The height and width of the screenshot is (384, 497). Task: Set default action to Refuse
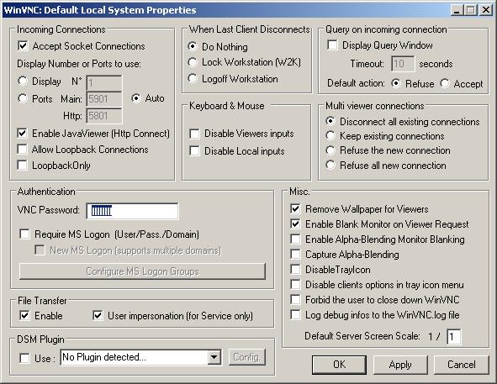[x=396, y=84]
